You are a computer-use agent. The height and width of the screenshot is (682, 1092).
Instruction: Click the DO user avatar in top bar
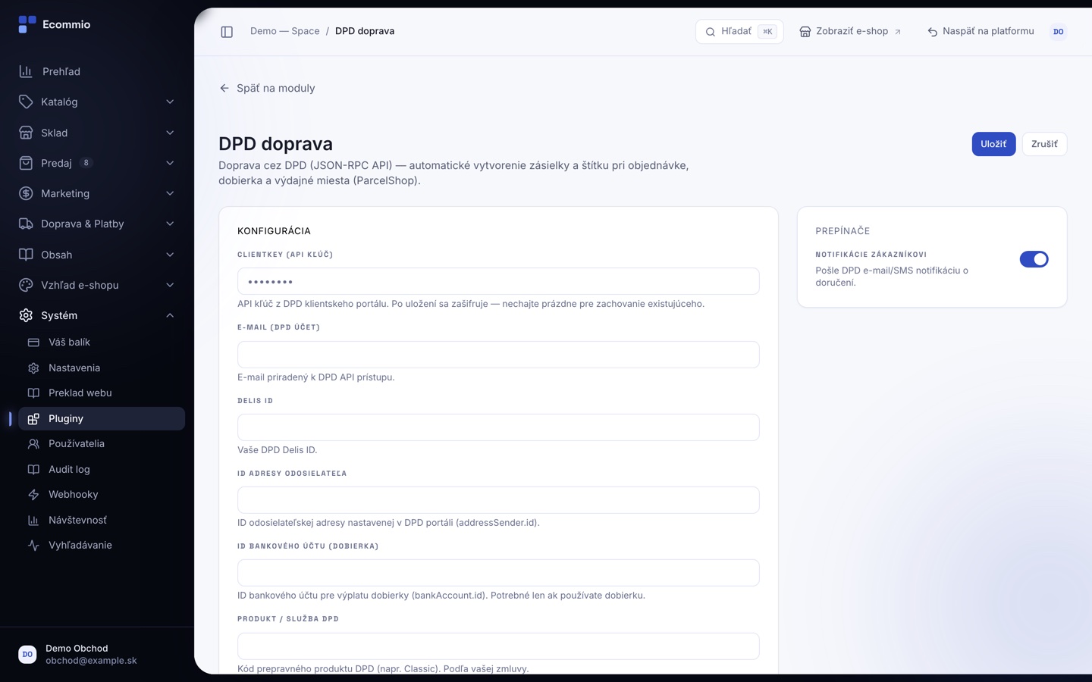click(1058, 32)
